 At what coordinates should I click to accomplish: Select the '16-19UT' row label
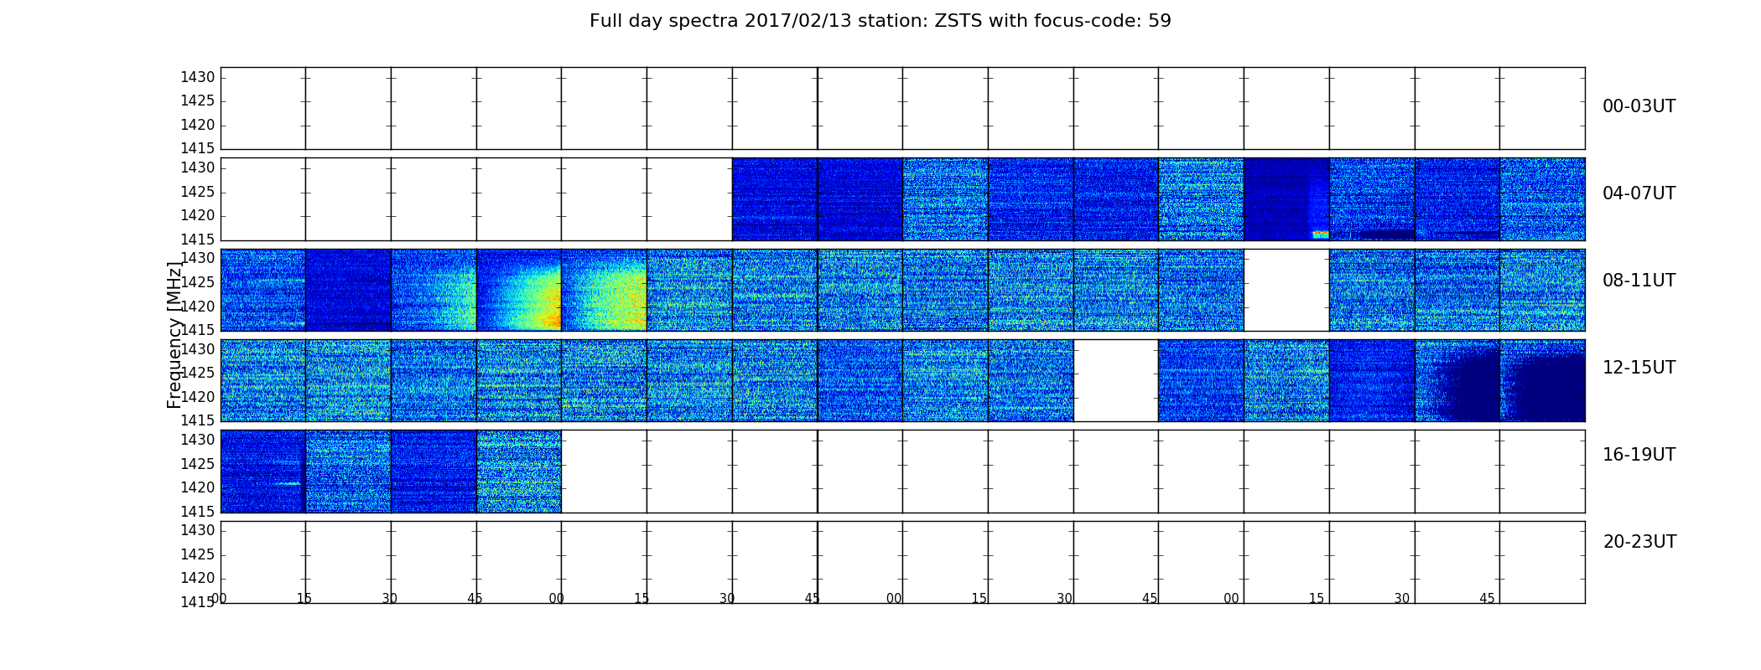click(x=1639, y=455)
